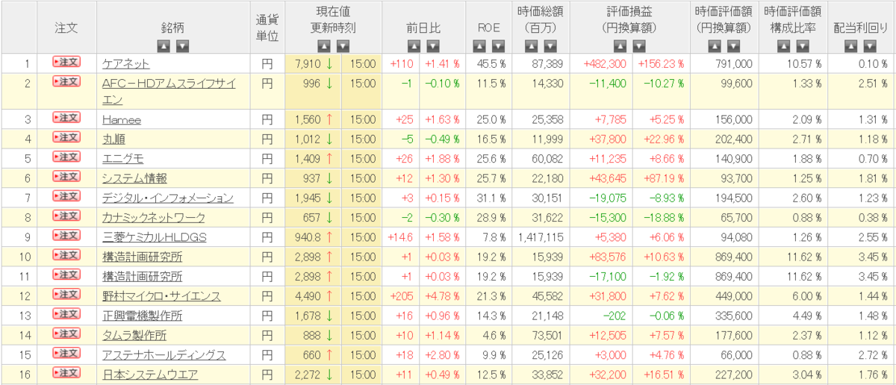Open the カナミックネットワーク stock link

154,217
